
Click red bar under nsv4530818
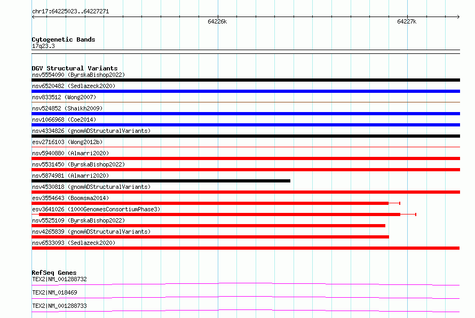point(246,192)
